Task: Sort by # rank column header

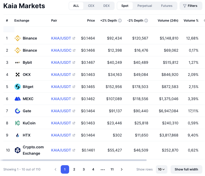Action: 7,21
